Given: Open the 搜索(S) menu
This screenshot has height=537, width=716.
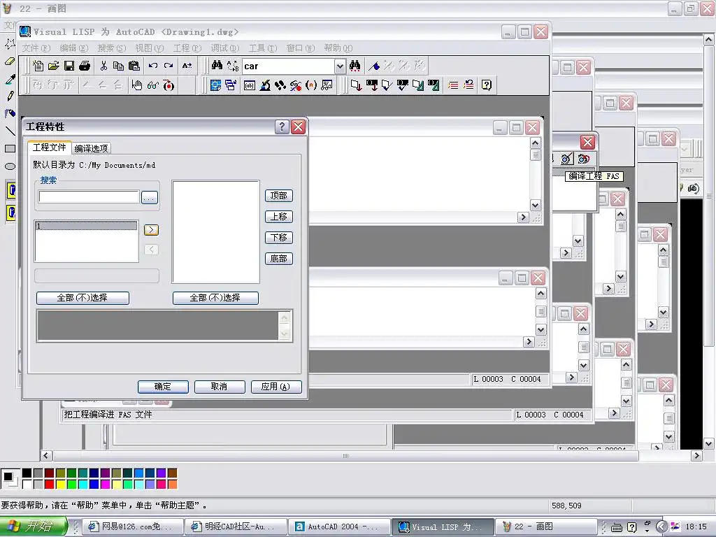Looking at the screenshot, I should coord(111,48).
